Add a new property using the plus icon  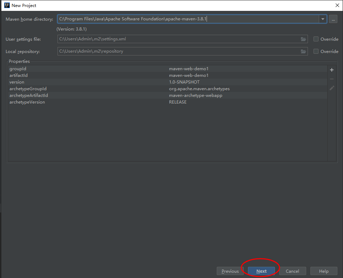pyautogui.click(x=331, y=69)
